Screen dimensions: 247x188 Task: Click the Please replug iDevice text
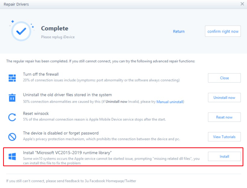pyautogui.click(x=58, y=37)
